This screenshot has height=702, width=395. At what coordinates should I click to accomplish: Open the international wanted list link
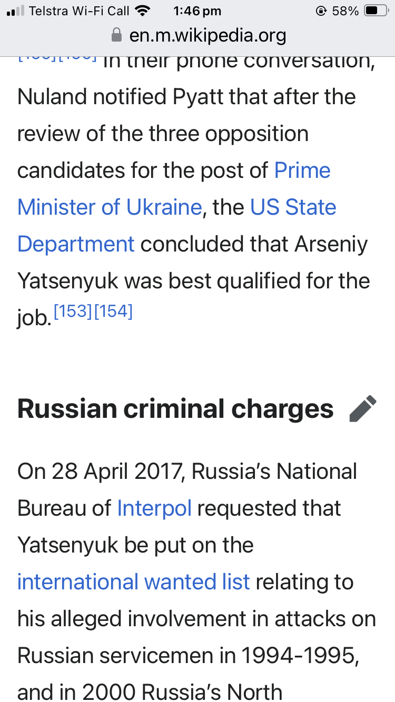point(133,581)
